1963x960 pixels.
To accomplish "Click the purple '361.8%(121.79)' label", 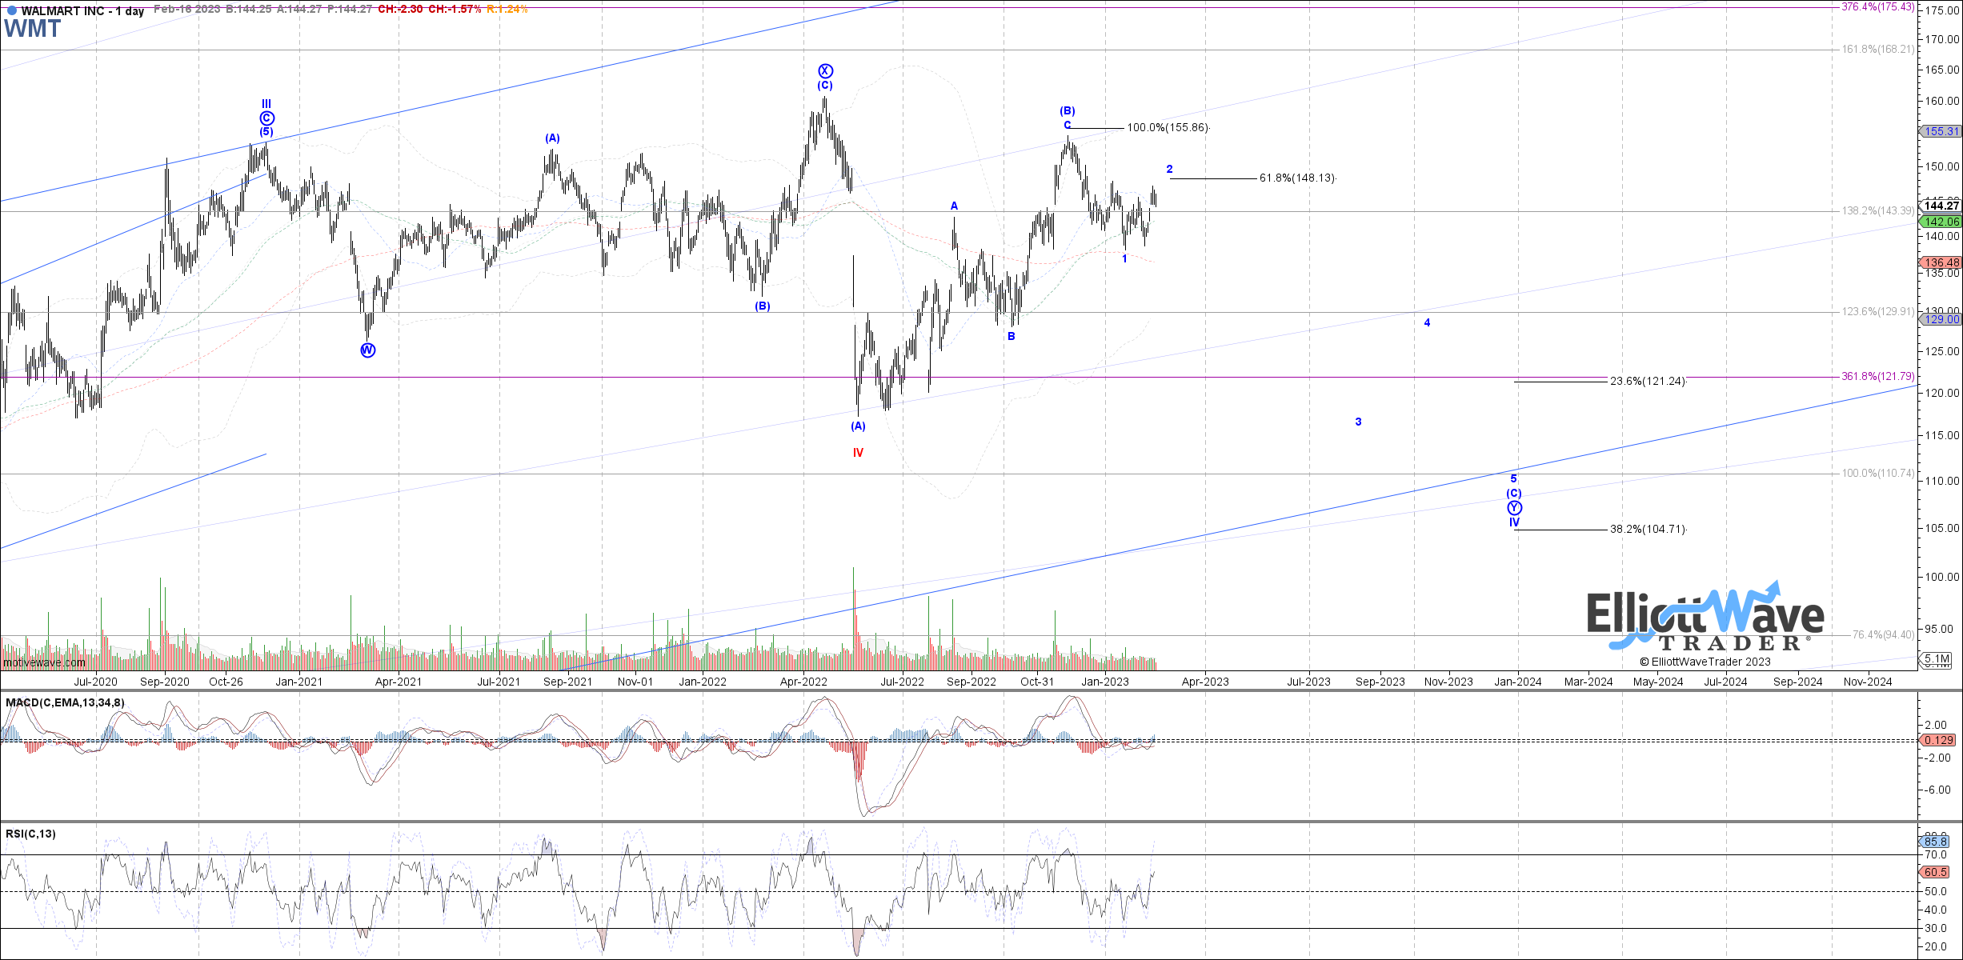I will [1877, 376].
